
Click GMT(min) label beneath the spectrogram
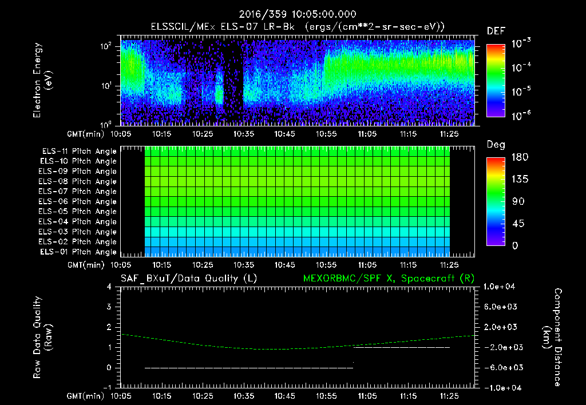click(x=86, y=134)
